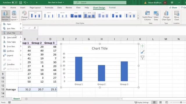Open the Data Labels submenu
This screenshot has height=104, width=186.
(12, 37)
